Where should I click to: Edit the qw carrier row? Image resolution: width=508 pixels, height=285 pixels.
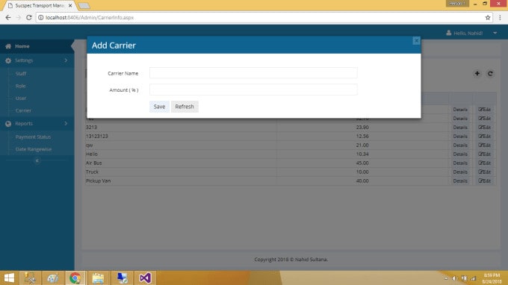(484, 145)
